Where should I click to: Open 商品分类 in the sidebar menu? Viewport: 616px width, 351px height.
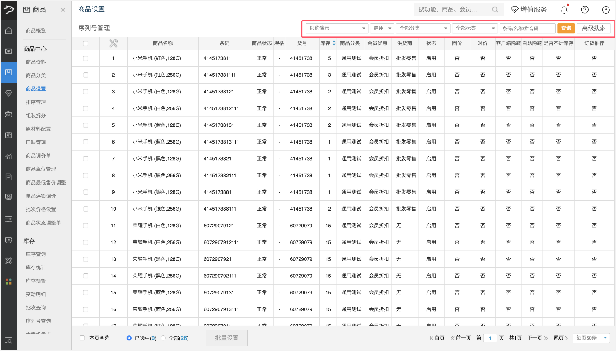coord(36,75)
